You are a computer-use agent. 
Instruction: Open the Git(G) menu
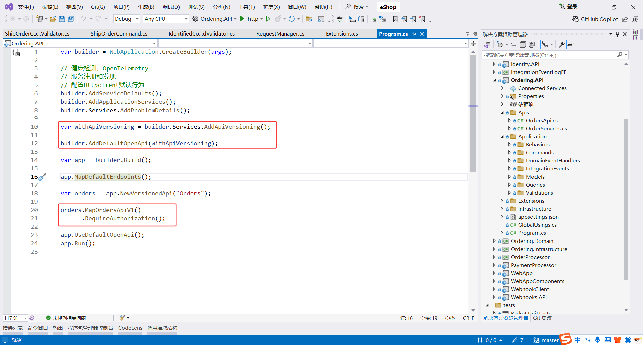[98, 7]
